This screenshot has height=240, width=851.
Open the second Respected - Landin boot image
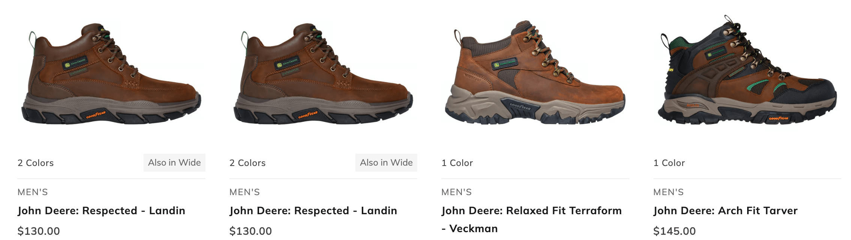[x=323, y=73]
